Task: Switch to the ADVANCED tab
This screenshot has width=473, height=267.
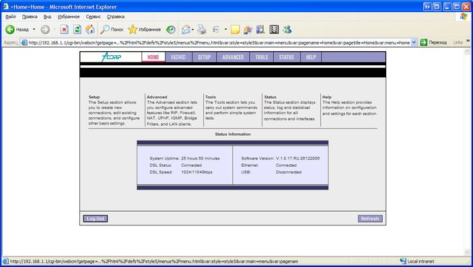Action: coord(233,57)
